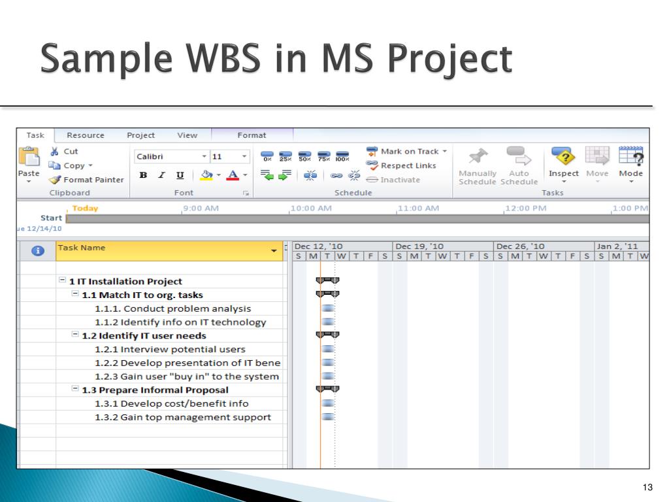Switch to Manually Schedule
Image resolution: width=669 pixels, height=502 pixels.
coord(478,166)
